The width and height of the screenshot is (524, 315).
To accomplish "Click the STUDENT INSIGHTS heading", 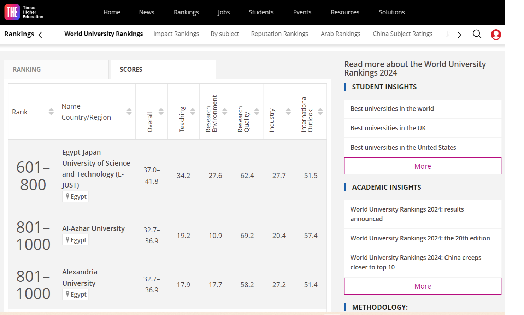I will tap(384, 87).
